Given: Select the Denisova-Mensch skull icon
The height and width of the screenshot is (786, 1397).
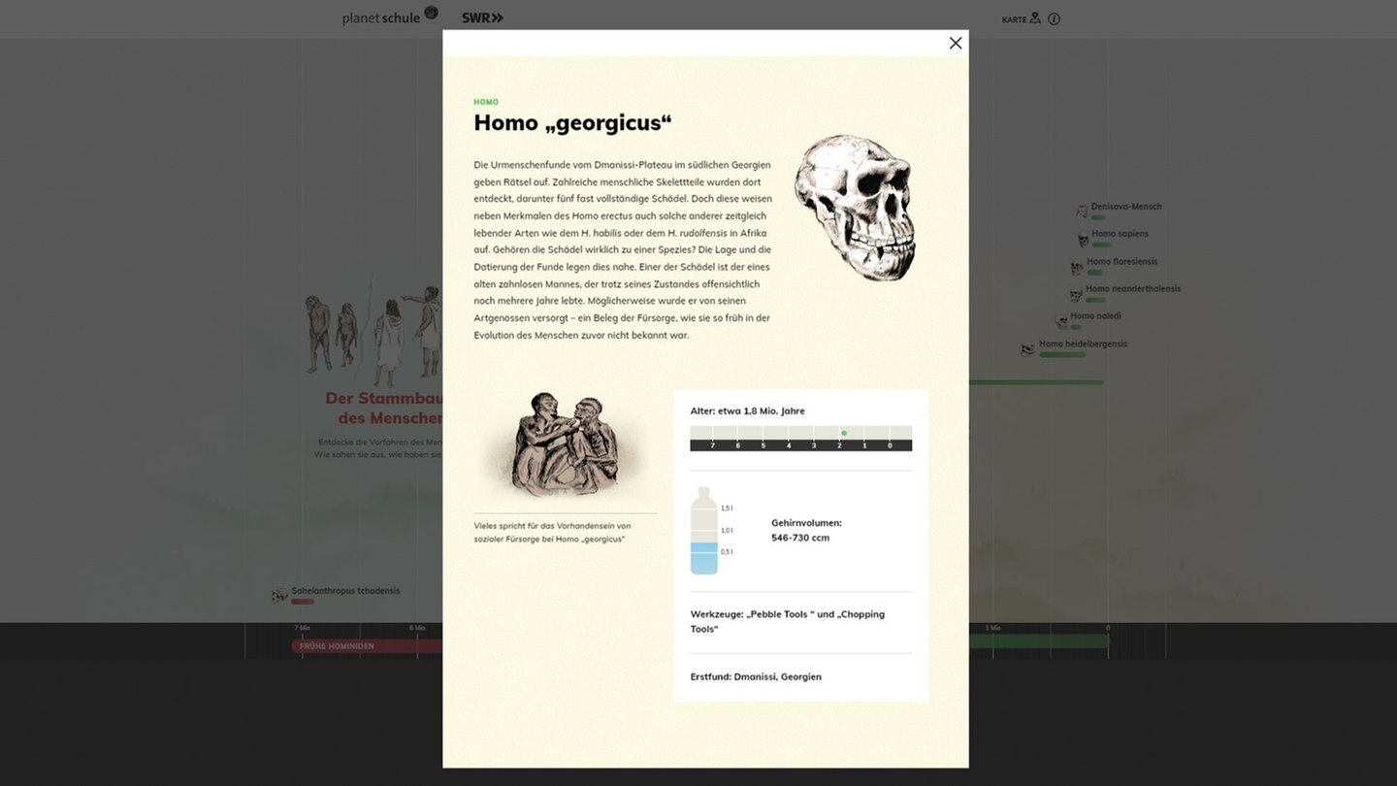Looking at the screenshot, I should [x=1082, y=211].
